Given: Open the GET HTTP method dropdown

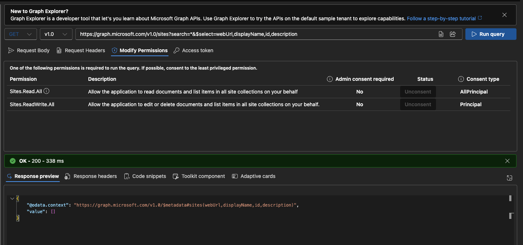Looking at the screenshot, I should [20, 34].
